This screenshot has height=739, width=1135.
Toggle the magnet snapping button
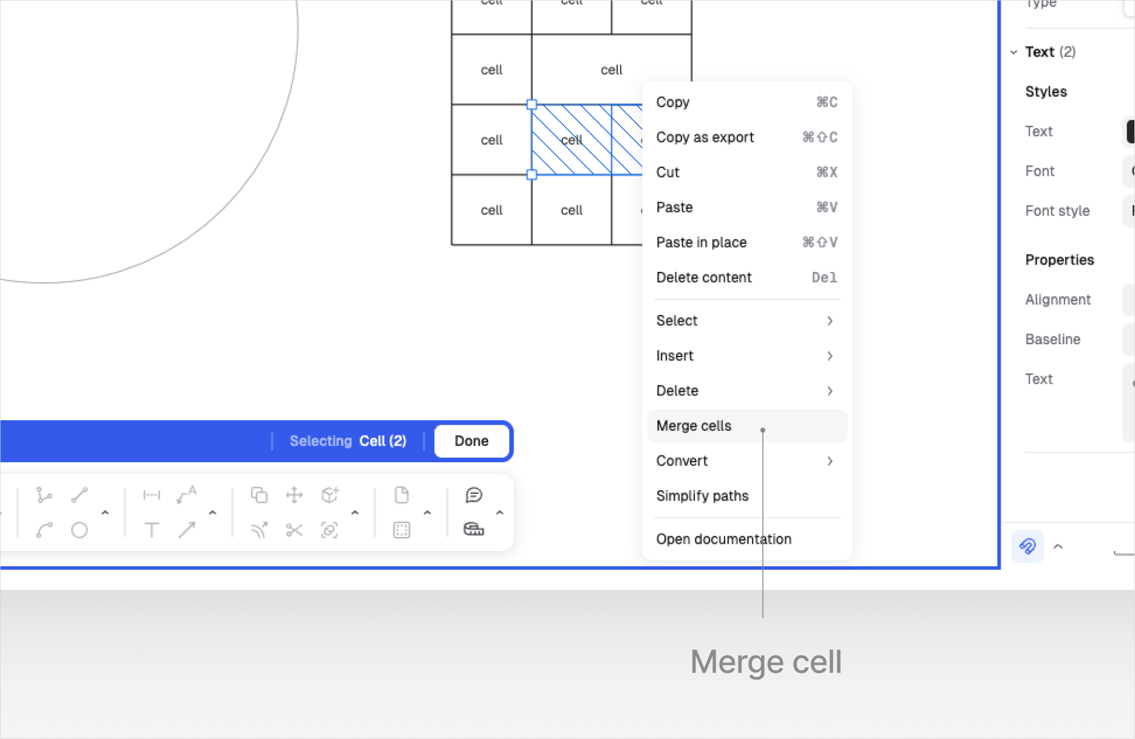1027,546
